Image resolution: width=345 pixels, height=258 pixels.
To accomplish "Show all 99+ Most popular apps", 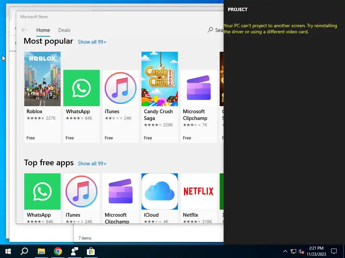I will tap(92, 42).
